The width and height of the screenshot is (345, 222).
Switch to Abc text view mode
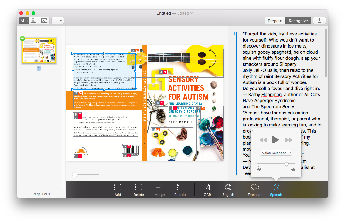pyautogui.click(x=24, y=20)
